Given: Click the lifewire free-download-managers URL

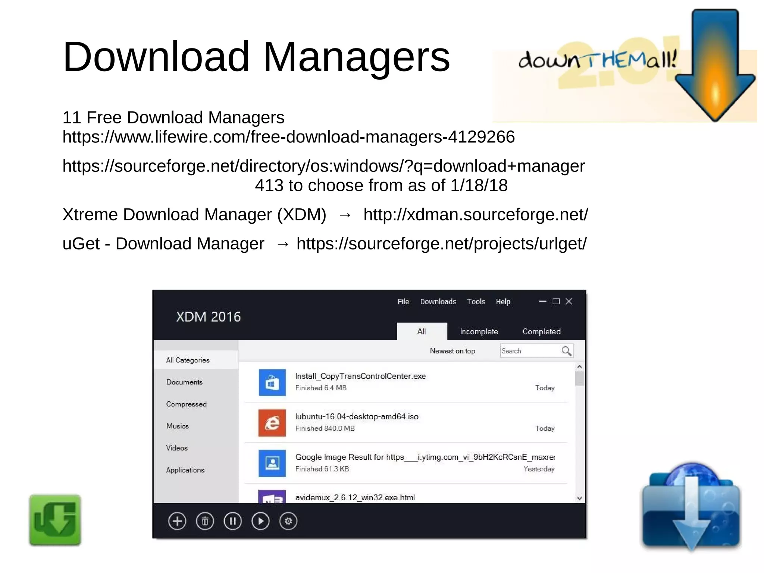Looking at the screenshot, I should (289, 137).
